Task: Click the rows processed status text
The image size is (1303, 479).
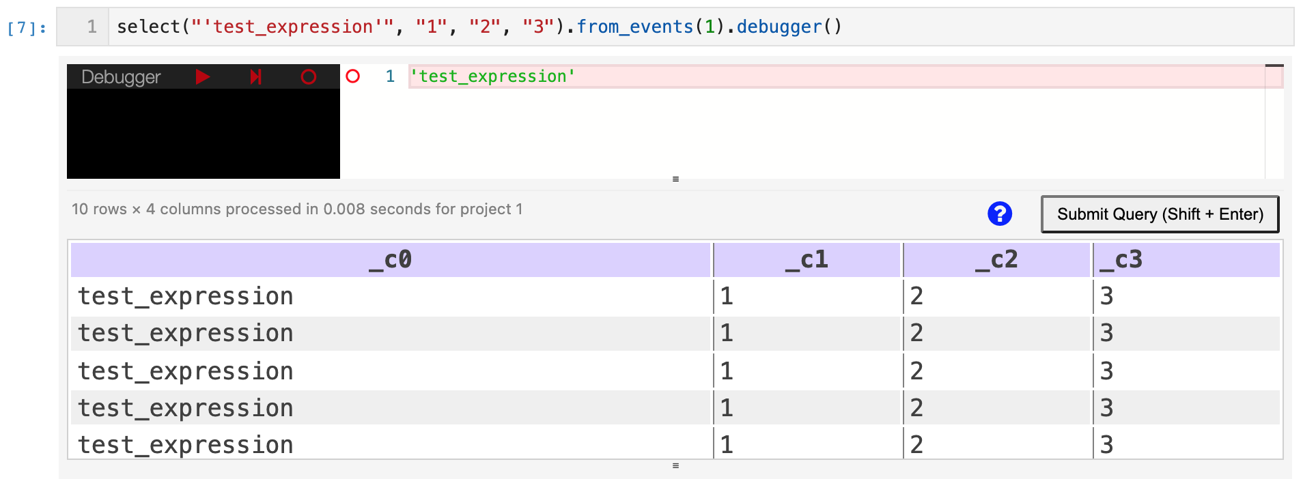Action: coord(297,209)
